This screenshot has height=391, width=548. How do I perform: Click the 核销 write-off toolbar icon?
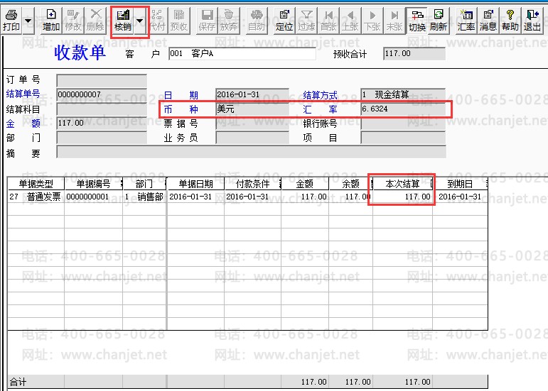123,21
